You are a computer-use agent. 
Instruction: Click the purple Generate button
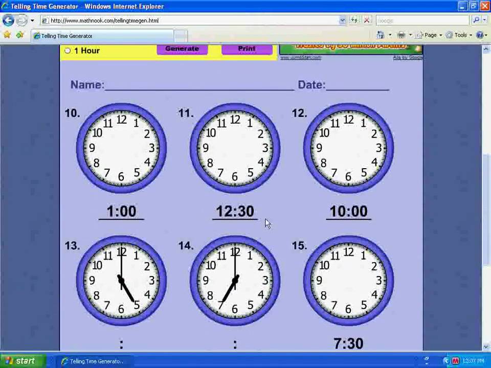coord(182,49)
